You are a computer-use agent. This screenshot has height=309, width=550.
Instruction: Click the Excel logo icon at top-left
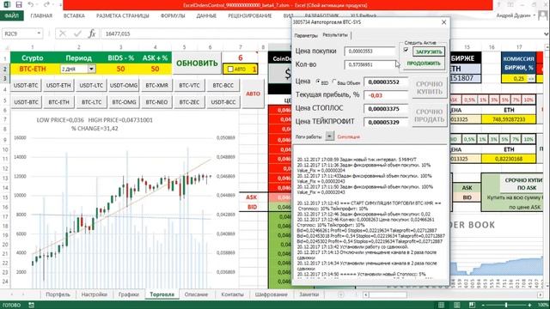click(7, 5)
